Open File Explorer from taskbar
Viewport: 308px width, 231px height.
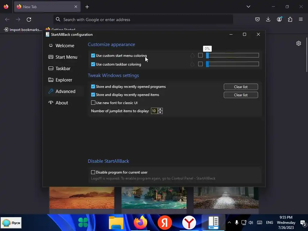[116, 223]
